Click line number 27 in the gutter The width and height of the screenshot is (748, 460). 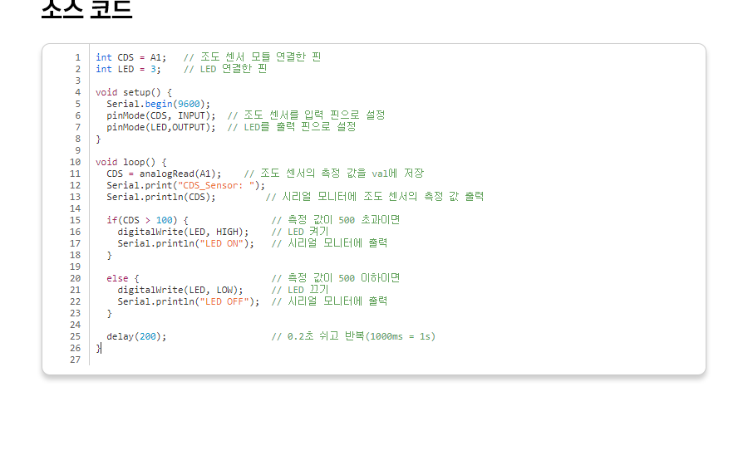tap(76, 360)
